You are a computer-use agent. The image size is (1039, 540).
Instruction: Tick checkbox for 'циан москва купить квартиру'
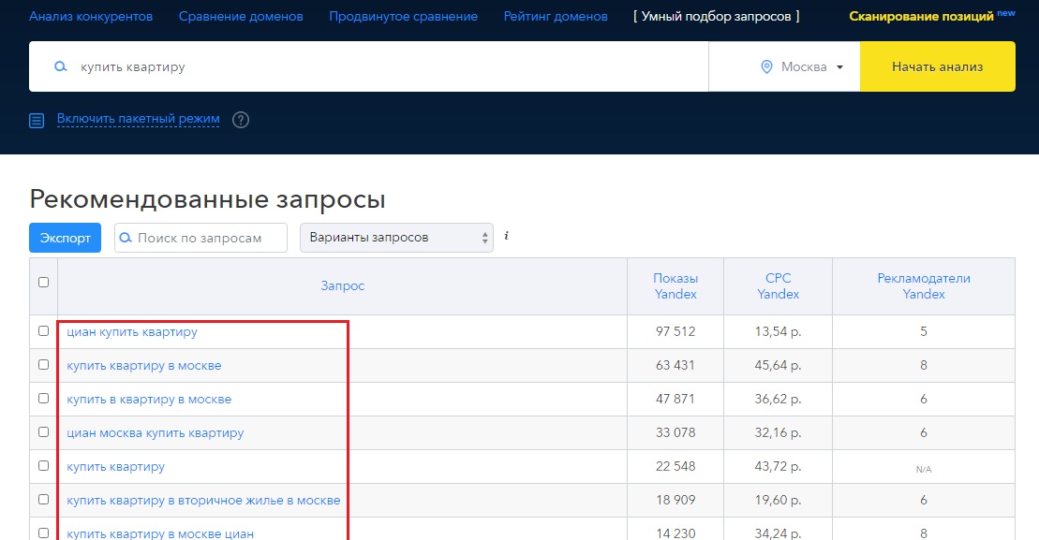pos(44,432)
